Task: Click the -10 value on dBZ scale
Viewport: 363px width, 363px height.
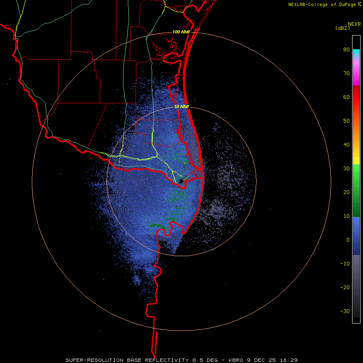Action: tap(345, 264)
